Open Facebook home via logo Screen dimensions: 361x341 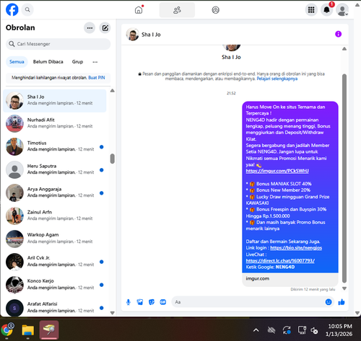click(x=12, y=9)
